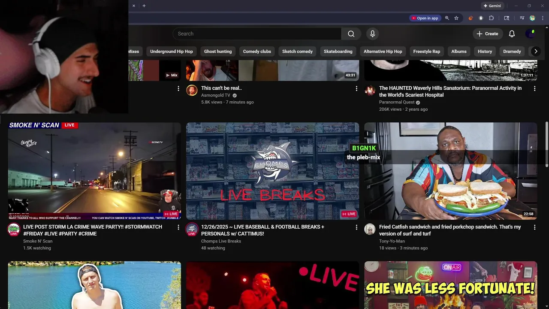Viewport: 549px width, 309px height.
Task: Click the Open in app button
Action: 425,18
